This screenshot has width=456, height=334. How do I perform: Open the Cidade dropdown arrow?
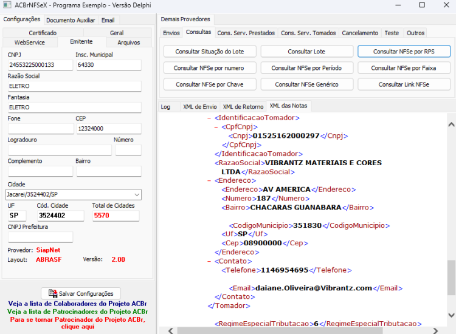[137, 194]
